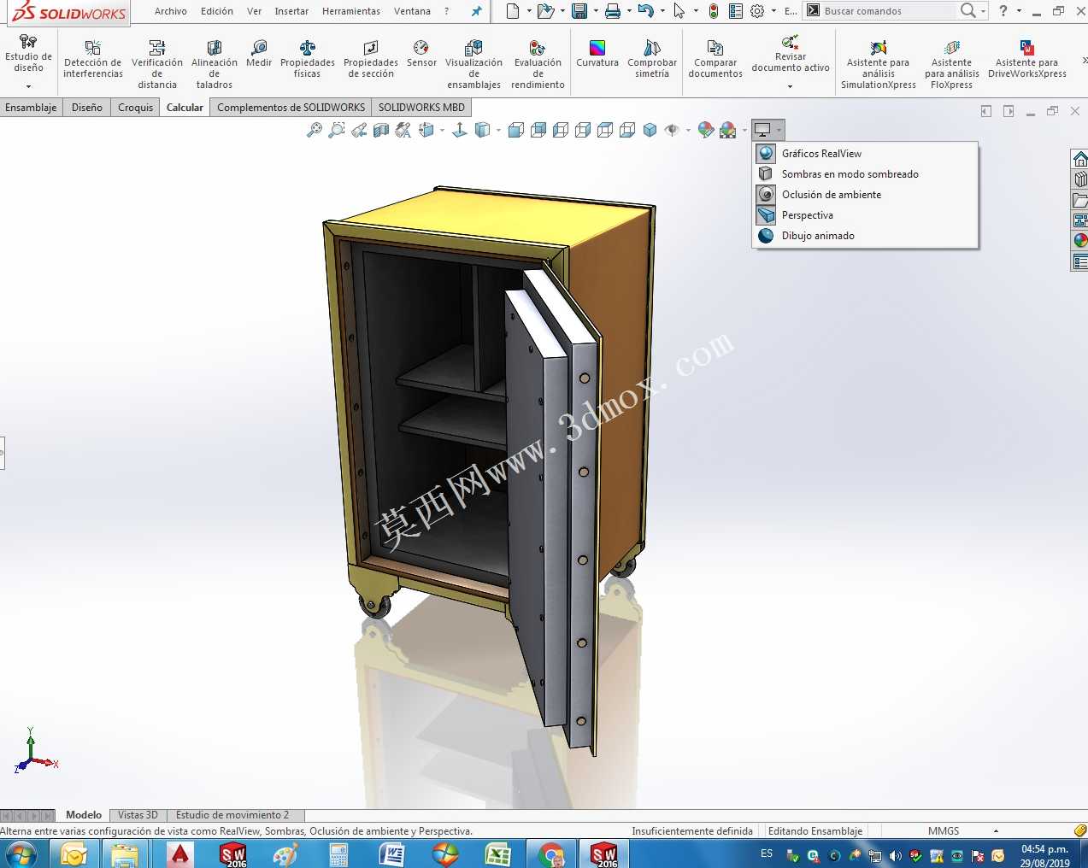The image size is (1088, 868).
Task: Launch the Verificación de distancia tool
Action: point(157,64)
